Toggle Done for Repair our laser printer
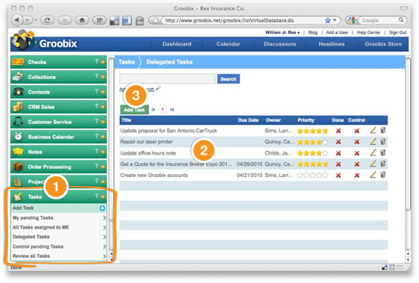Screen dimensions: 419x283 point(338,142)
